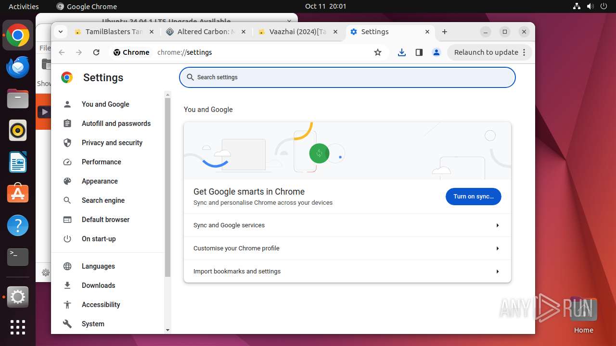Open a new tab with plus button

pos(445,32)
